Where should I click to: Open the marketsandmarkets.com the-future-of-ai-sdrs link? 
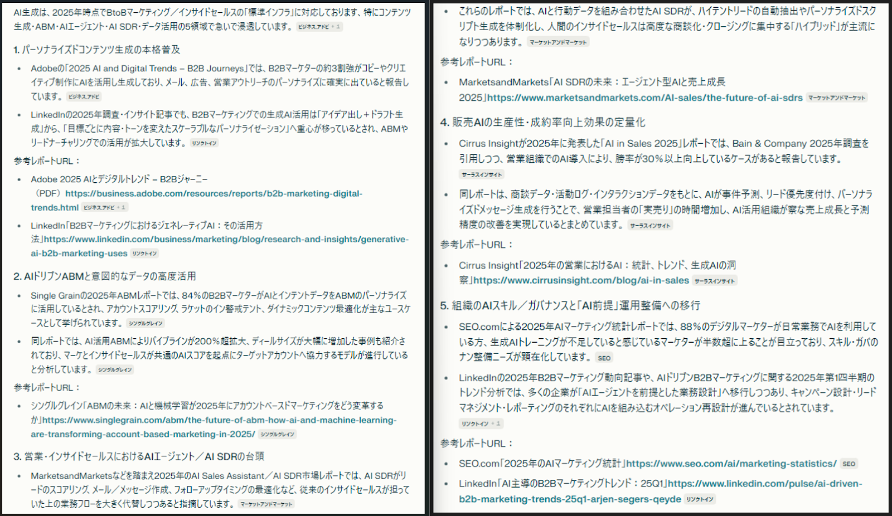(645, 98)
